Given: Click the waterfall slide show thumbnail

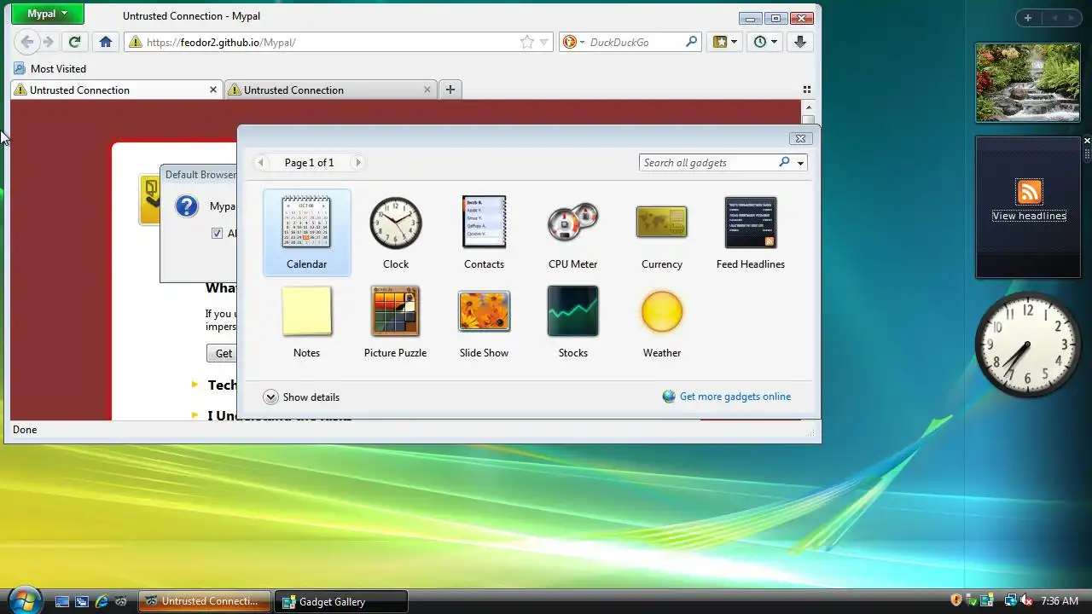Looking at the screenshot, I should [1028, 83].
